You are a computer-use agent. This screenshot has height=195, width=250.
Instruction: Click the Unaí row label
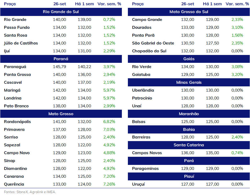coord(137,106)
